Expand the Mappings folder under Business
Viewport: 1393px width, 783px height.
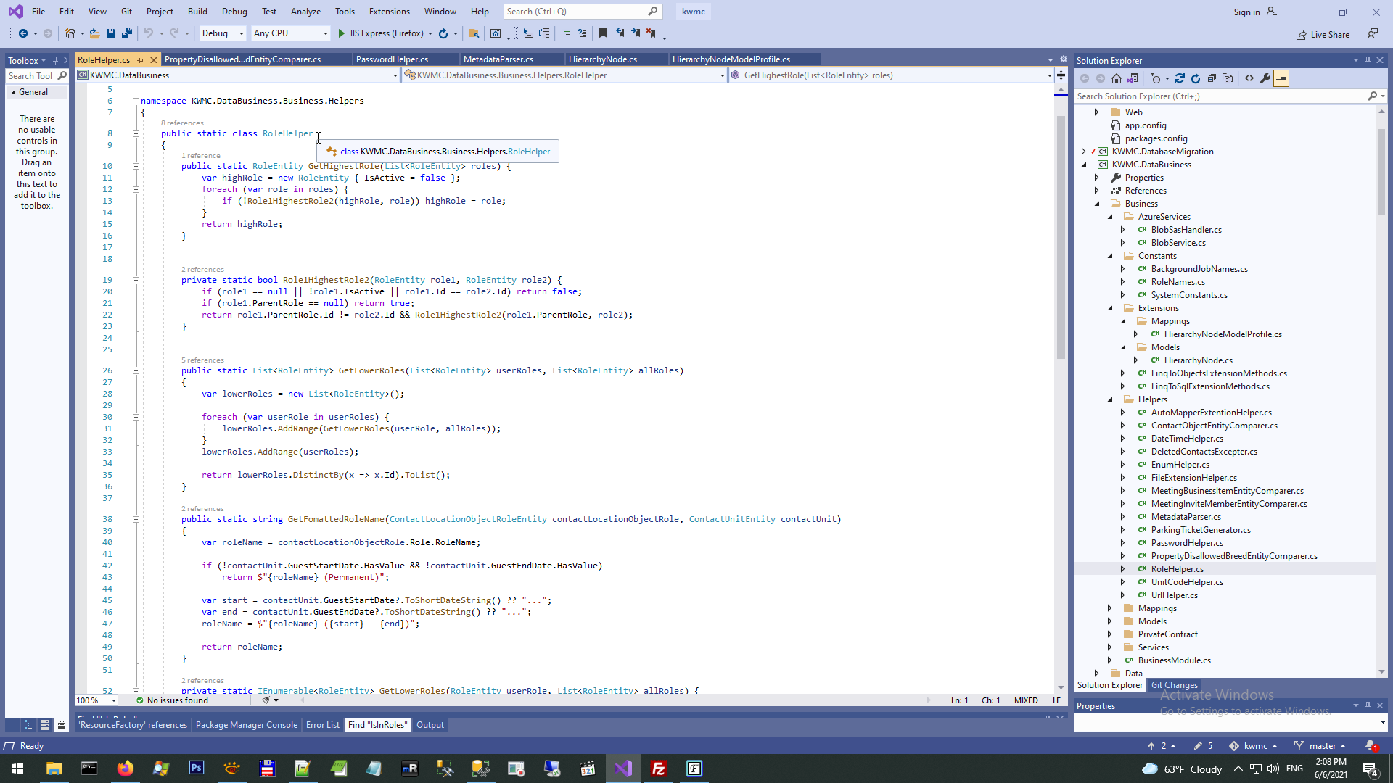[1109, 608]
